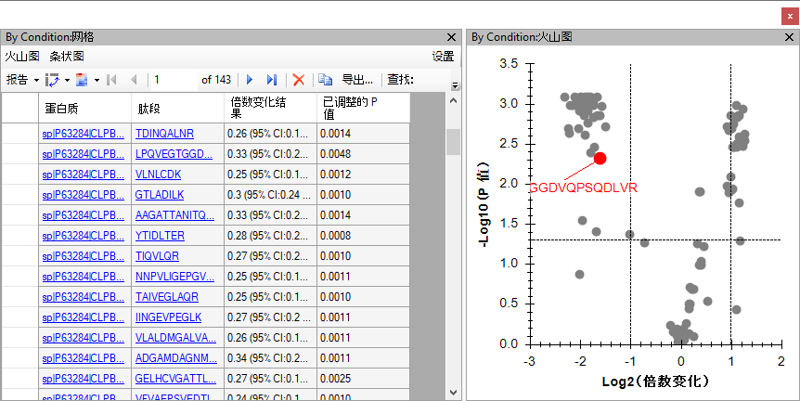The image size is (800, 401).
Task: Jump to last page icon
Action: [x=272, y=80]
